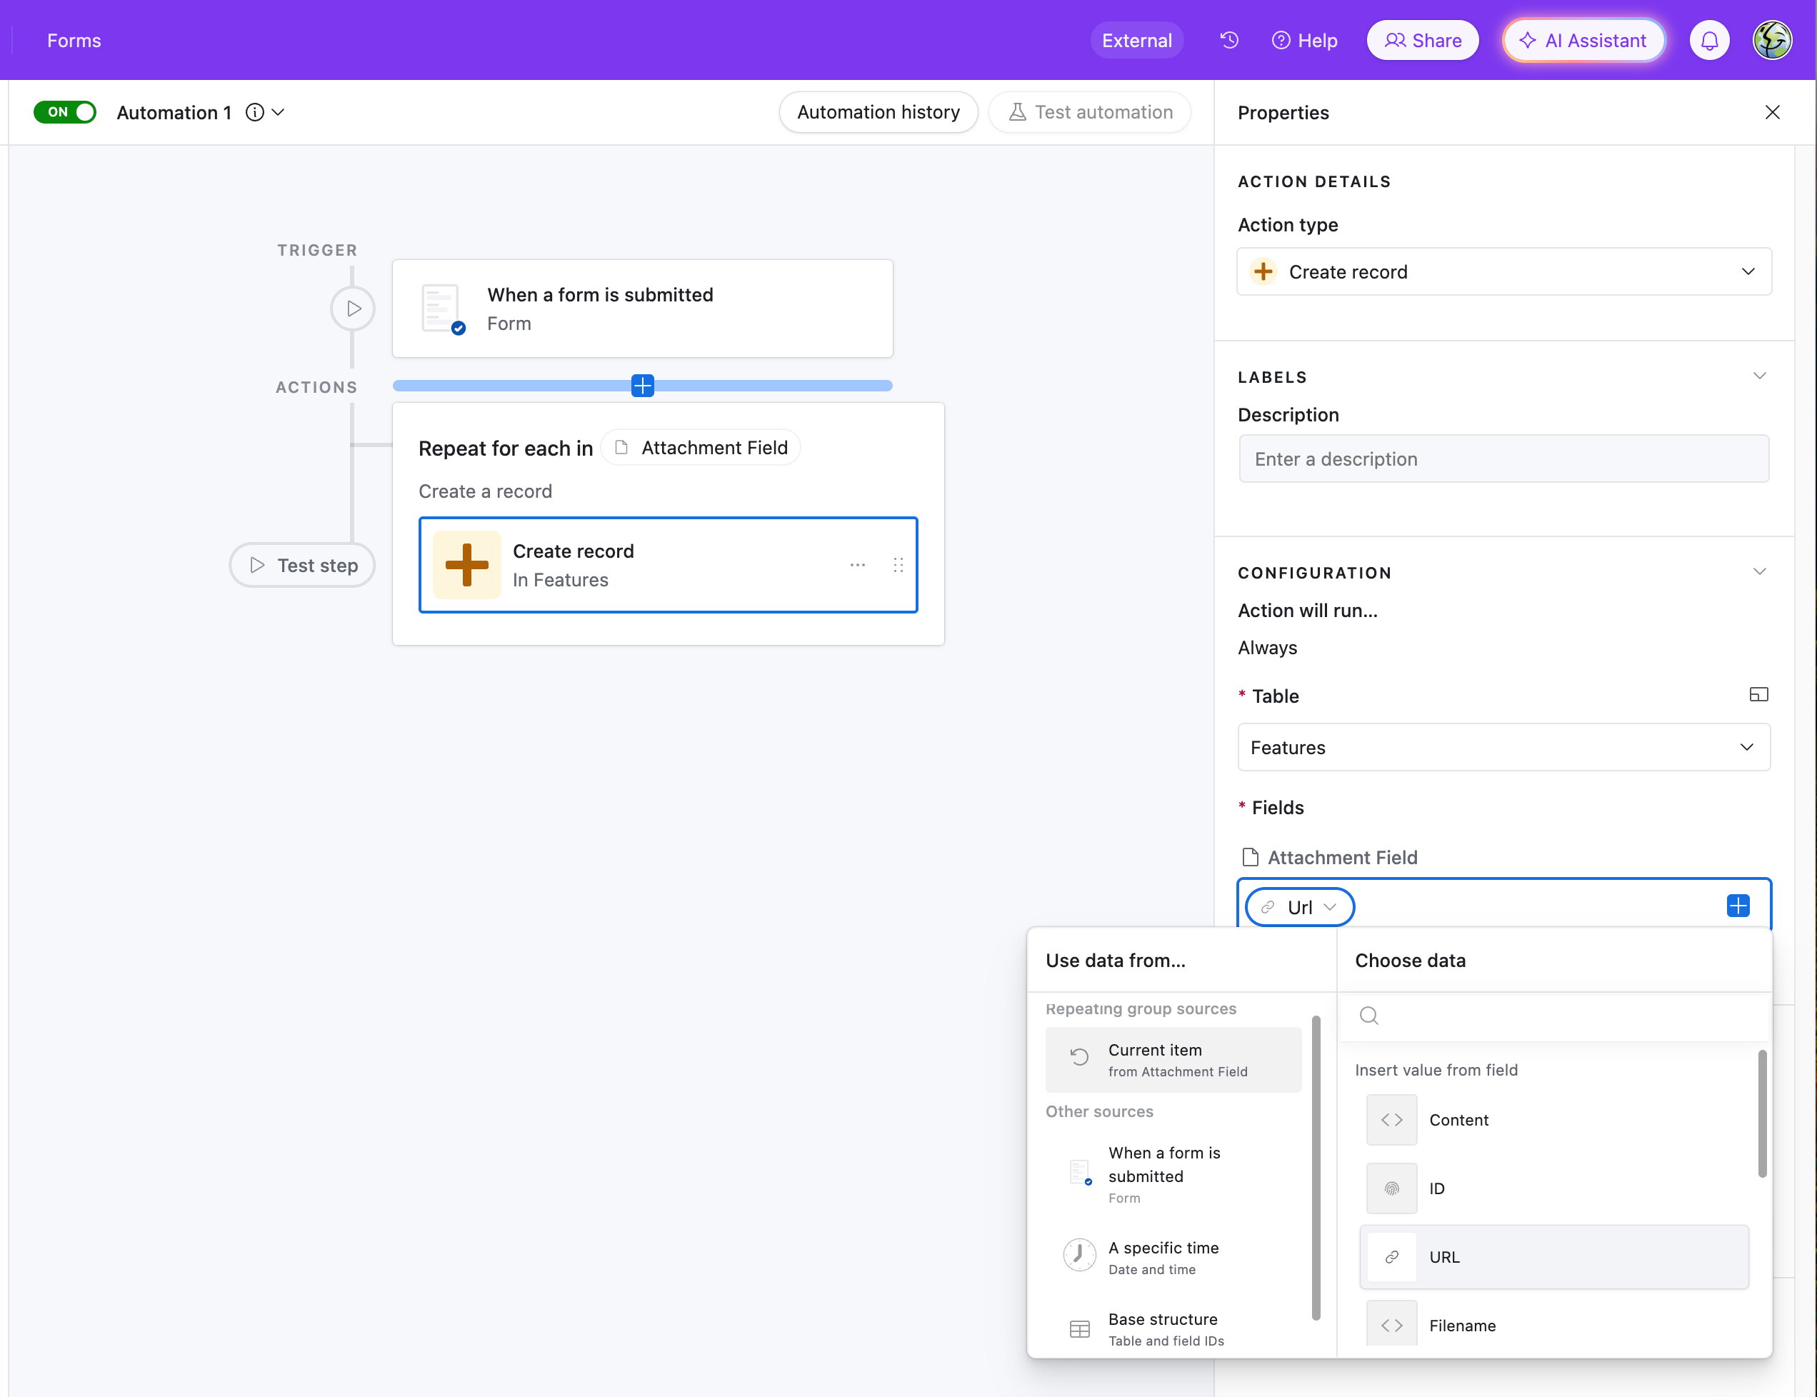Select the Attachment Field repeat source pill
This screenshot has height=1397, width=1817.
(x=700, y=447)
